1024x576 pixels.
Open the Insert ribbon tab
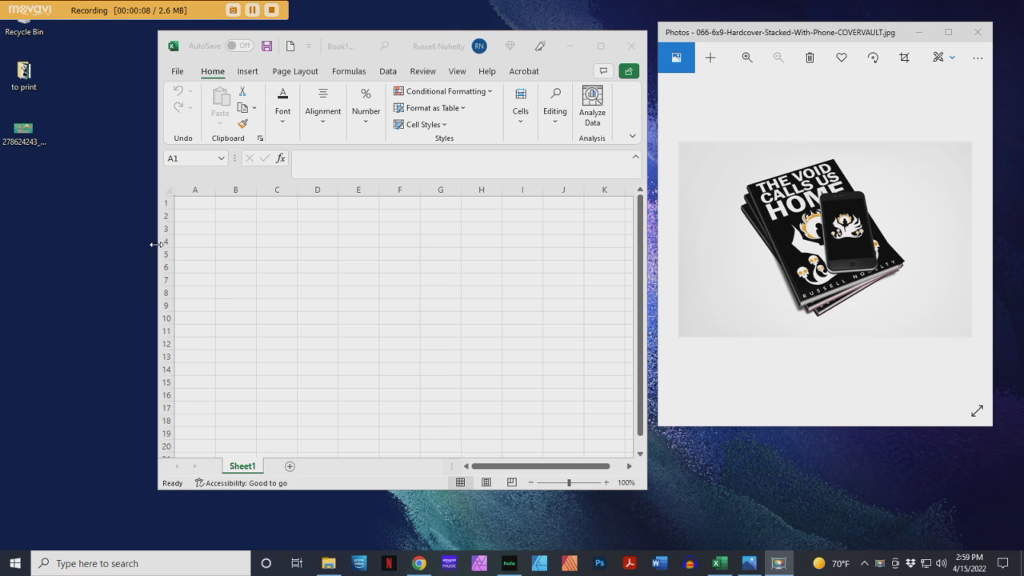click(x=247, y=71)
